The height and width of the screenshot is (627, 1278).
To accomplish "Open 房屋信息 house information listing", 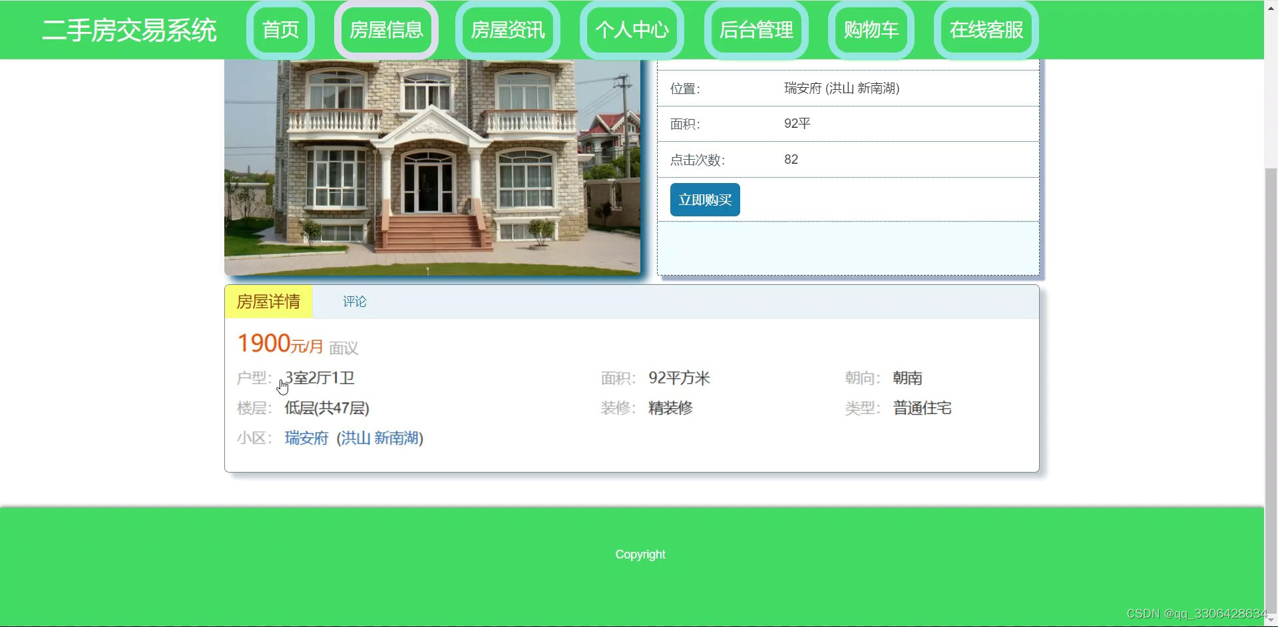I will click(385, 29).
